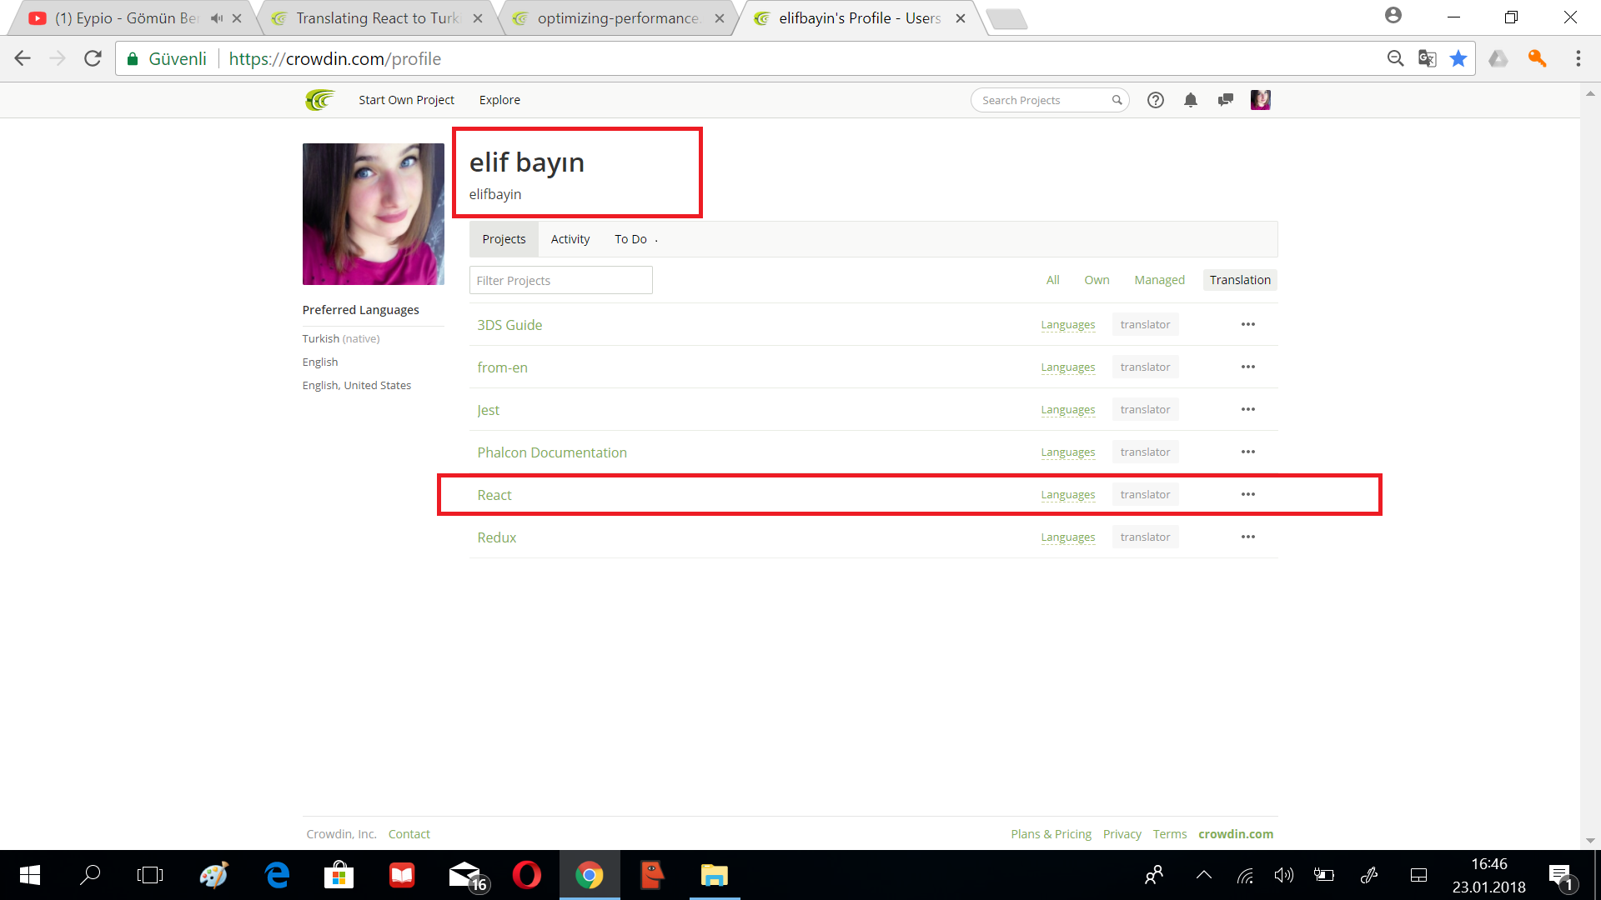The height and width of the screenshot is (900, 1601).
Task: Click the translator badge for Jest
Action: point(1145,409)
